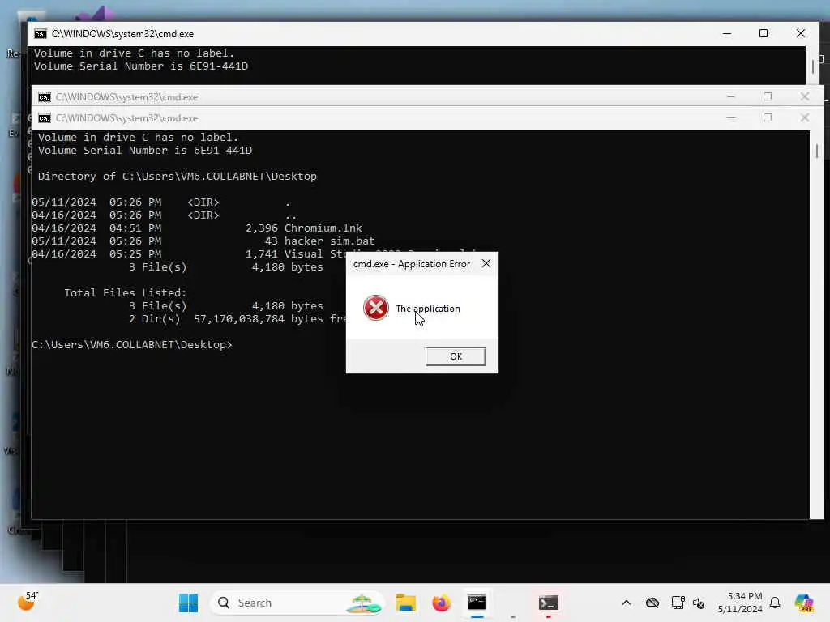Click the OneDrive cloud tray icon
Viewport: 830px width, 622px height.
coord(652,603)
